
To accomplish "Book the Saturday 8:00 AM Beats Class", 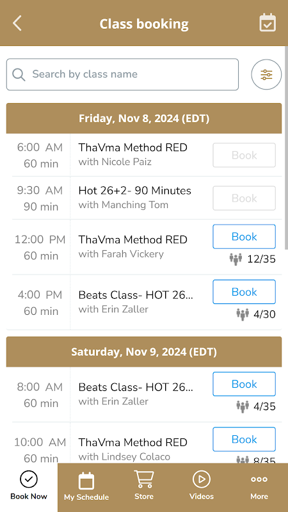I will (244, 384).
